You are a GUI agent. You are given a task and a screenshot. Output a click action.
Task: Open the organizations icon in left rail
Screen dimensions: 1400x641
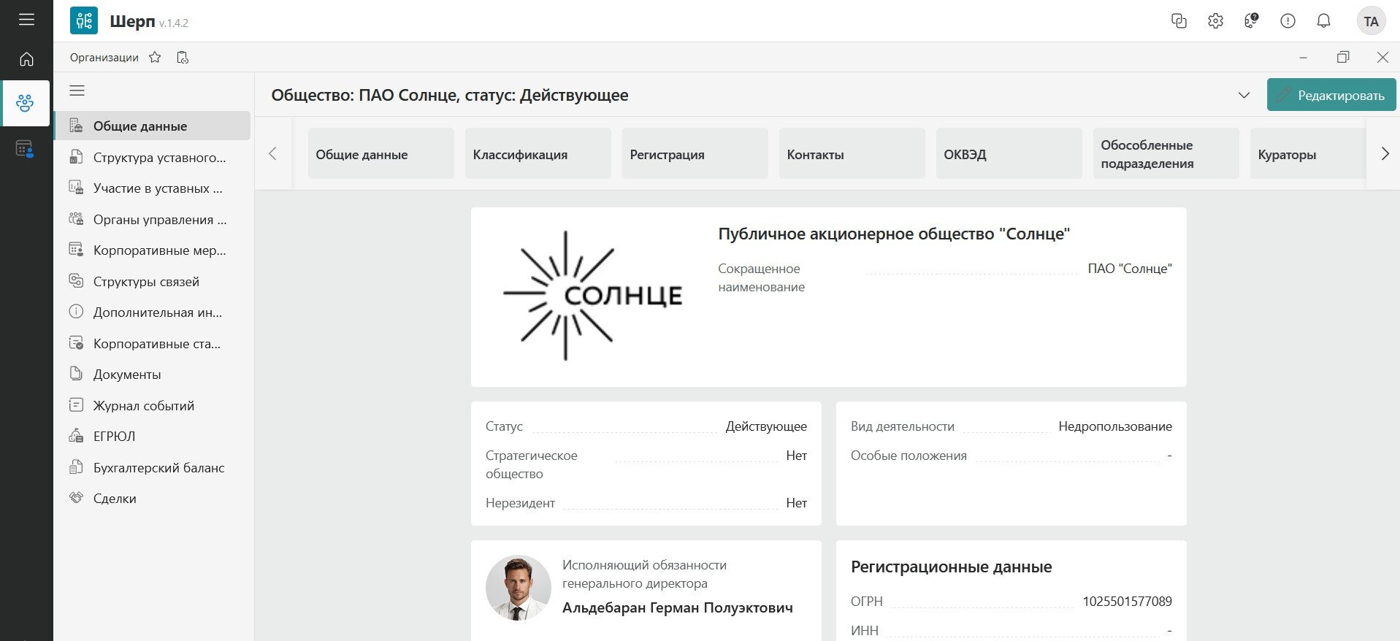coord(26,103)
